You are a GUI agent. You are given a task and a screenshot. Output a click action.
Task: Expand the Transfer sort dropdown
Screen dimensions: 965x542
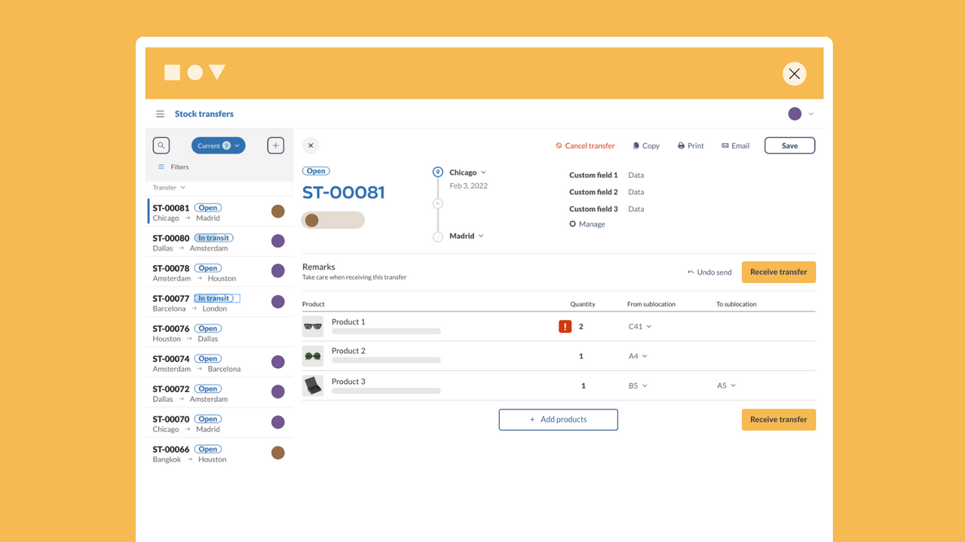(169, 187)
